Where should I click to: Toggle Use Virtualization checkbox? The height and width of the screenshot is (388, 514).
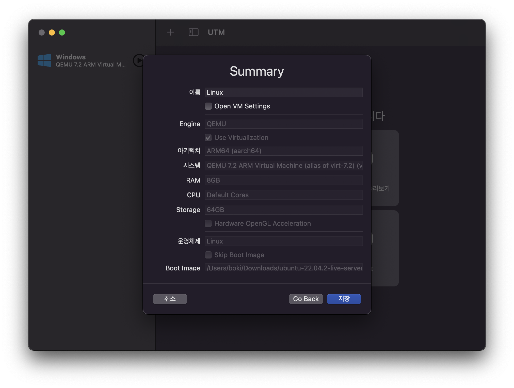pos(208,138)
